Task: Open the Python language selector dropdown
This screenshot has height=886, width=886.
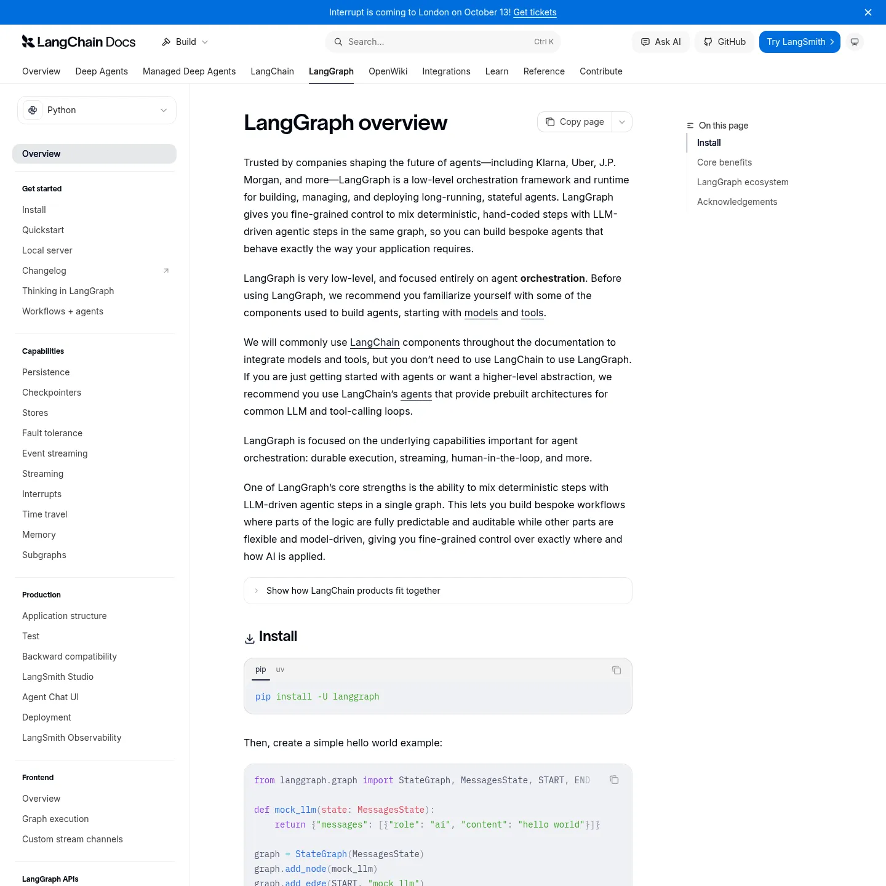Action: tap(97, 110)
